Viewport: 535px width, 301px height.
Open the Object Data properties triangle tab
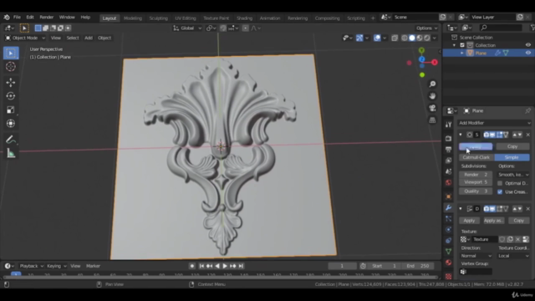[448, 252]
